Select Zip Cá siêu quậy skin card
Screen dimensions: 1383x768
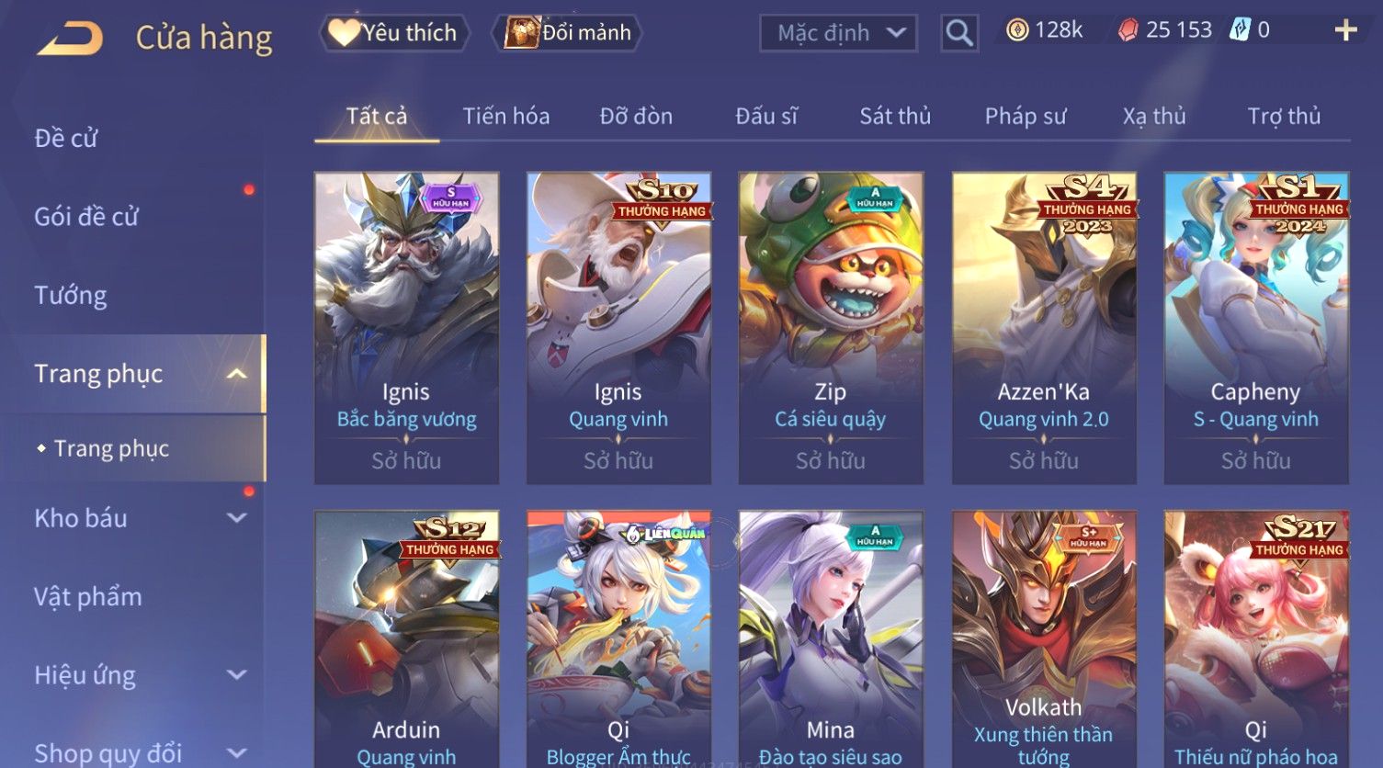point(831,328)
